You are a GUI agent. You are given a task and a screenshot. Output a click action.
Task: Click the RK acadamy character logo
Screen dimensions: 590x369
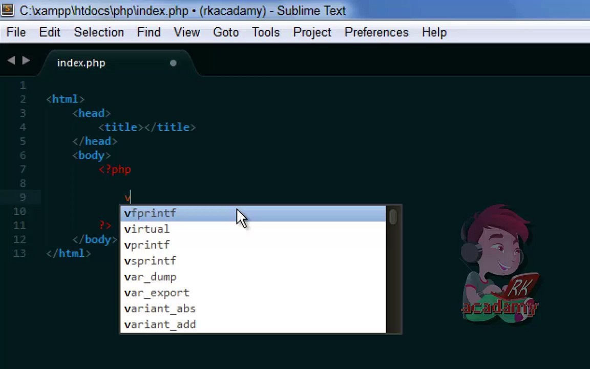(499, 264)
